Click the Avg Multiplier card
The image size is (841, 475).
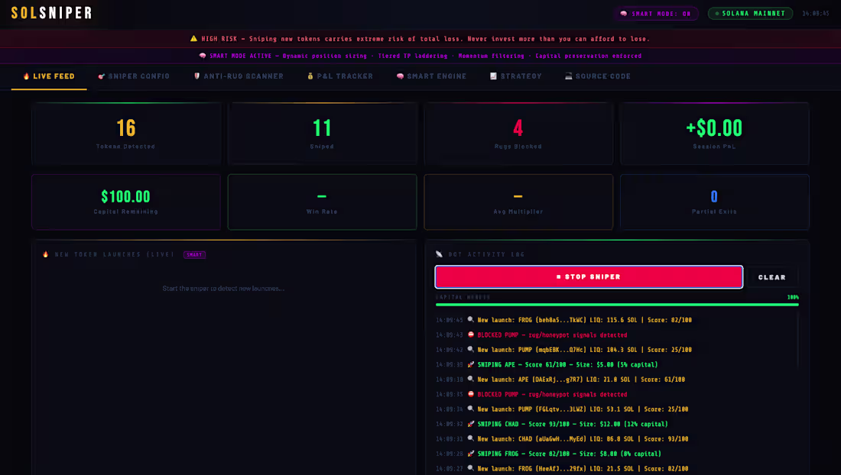tap(518, 202)
